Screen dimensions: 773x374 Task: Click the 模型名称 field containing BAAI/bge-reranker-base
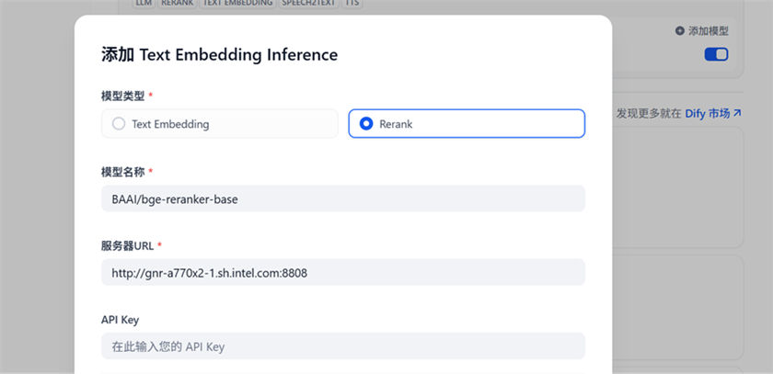point(343,198)
